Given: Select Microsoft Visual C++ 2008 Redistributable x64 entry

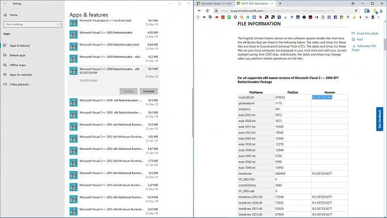Looking at the screenshot, I should coord(114,58).
